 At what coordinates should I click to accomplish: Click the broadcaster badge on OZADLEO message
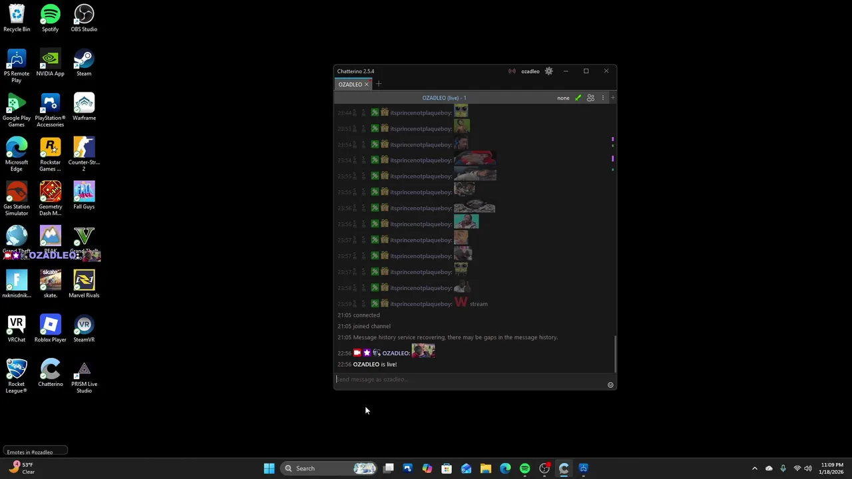pos(357,353)
